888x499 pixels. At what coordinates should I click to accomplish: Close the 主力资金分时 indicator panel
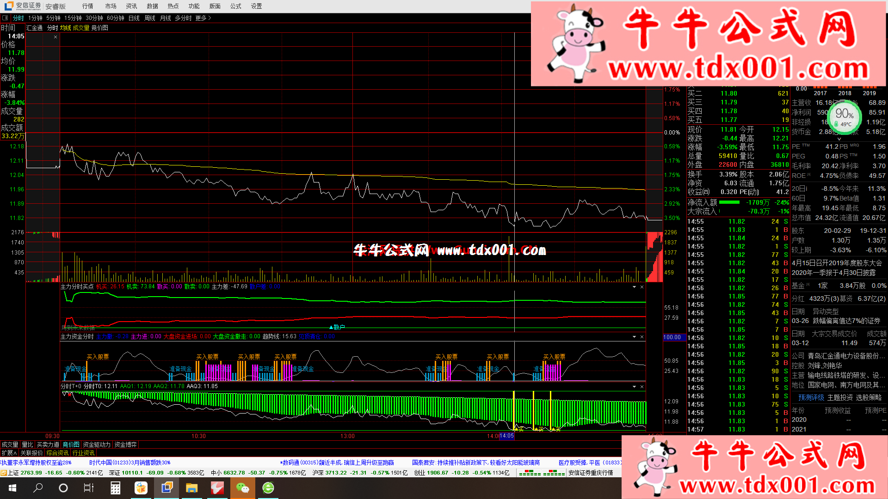pos(642,337)
